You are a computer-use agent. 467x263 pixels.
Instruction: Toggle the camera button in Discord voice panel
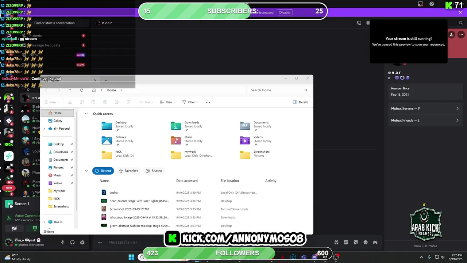tap(14, 228)
